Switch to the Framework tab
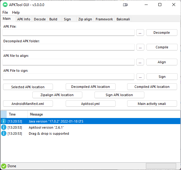Screen dimensions: 181x170 (x=104, y=19)
